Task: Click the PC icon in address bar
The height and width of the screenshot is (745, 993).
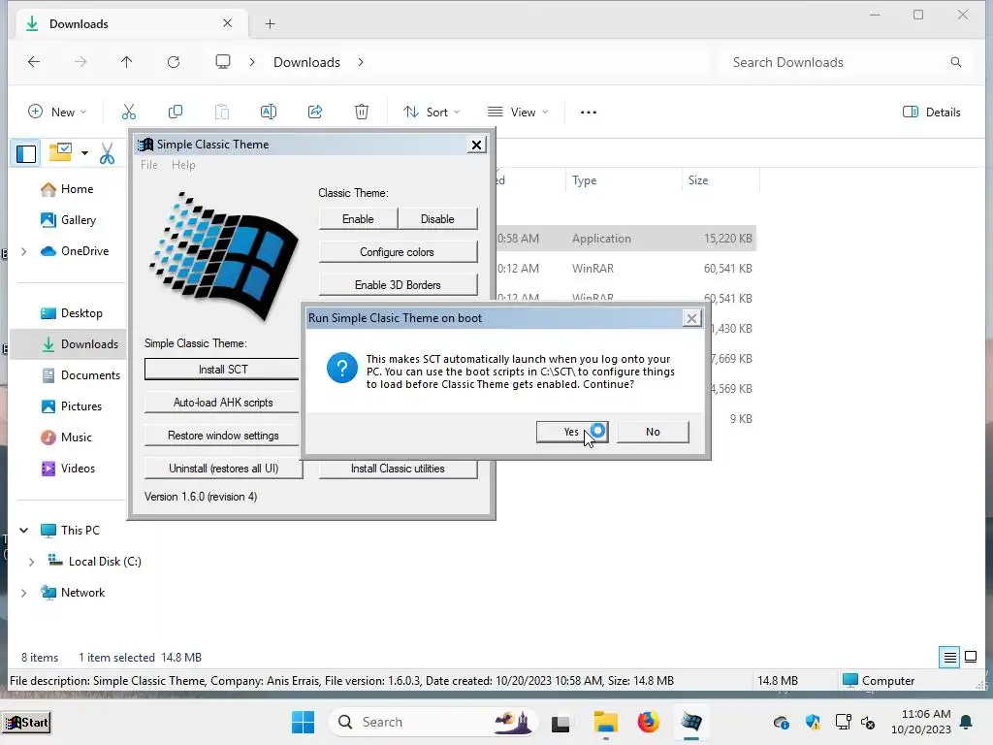Action: pyautogui.click(x=223, y=61)
